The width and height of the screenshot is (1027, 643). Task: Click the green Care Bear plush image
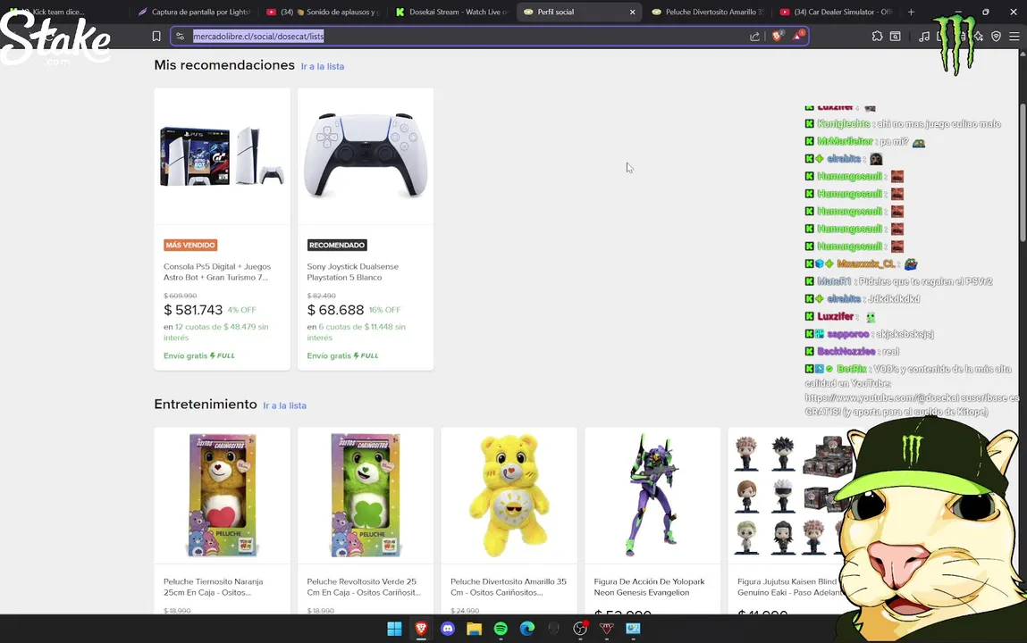tap(366, 495)
